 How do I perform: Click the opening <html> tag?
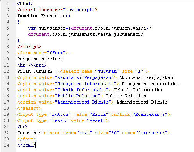point(25,3)
